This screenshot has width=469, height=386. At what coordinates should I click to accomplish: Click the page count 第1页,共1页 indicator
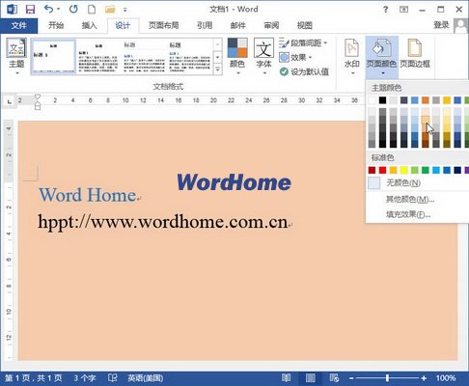tap(34, 378)
